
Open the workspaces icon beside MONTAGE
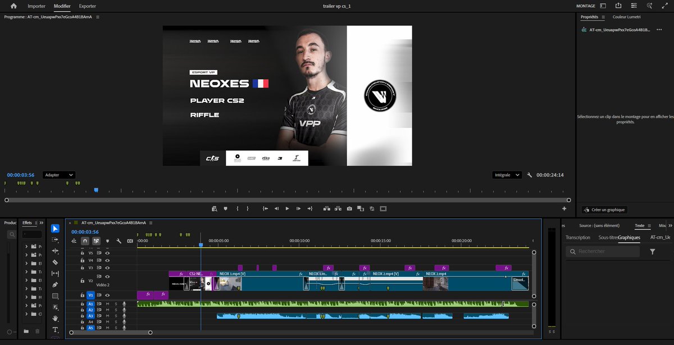(x=603, y=6)
